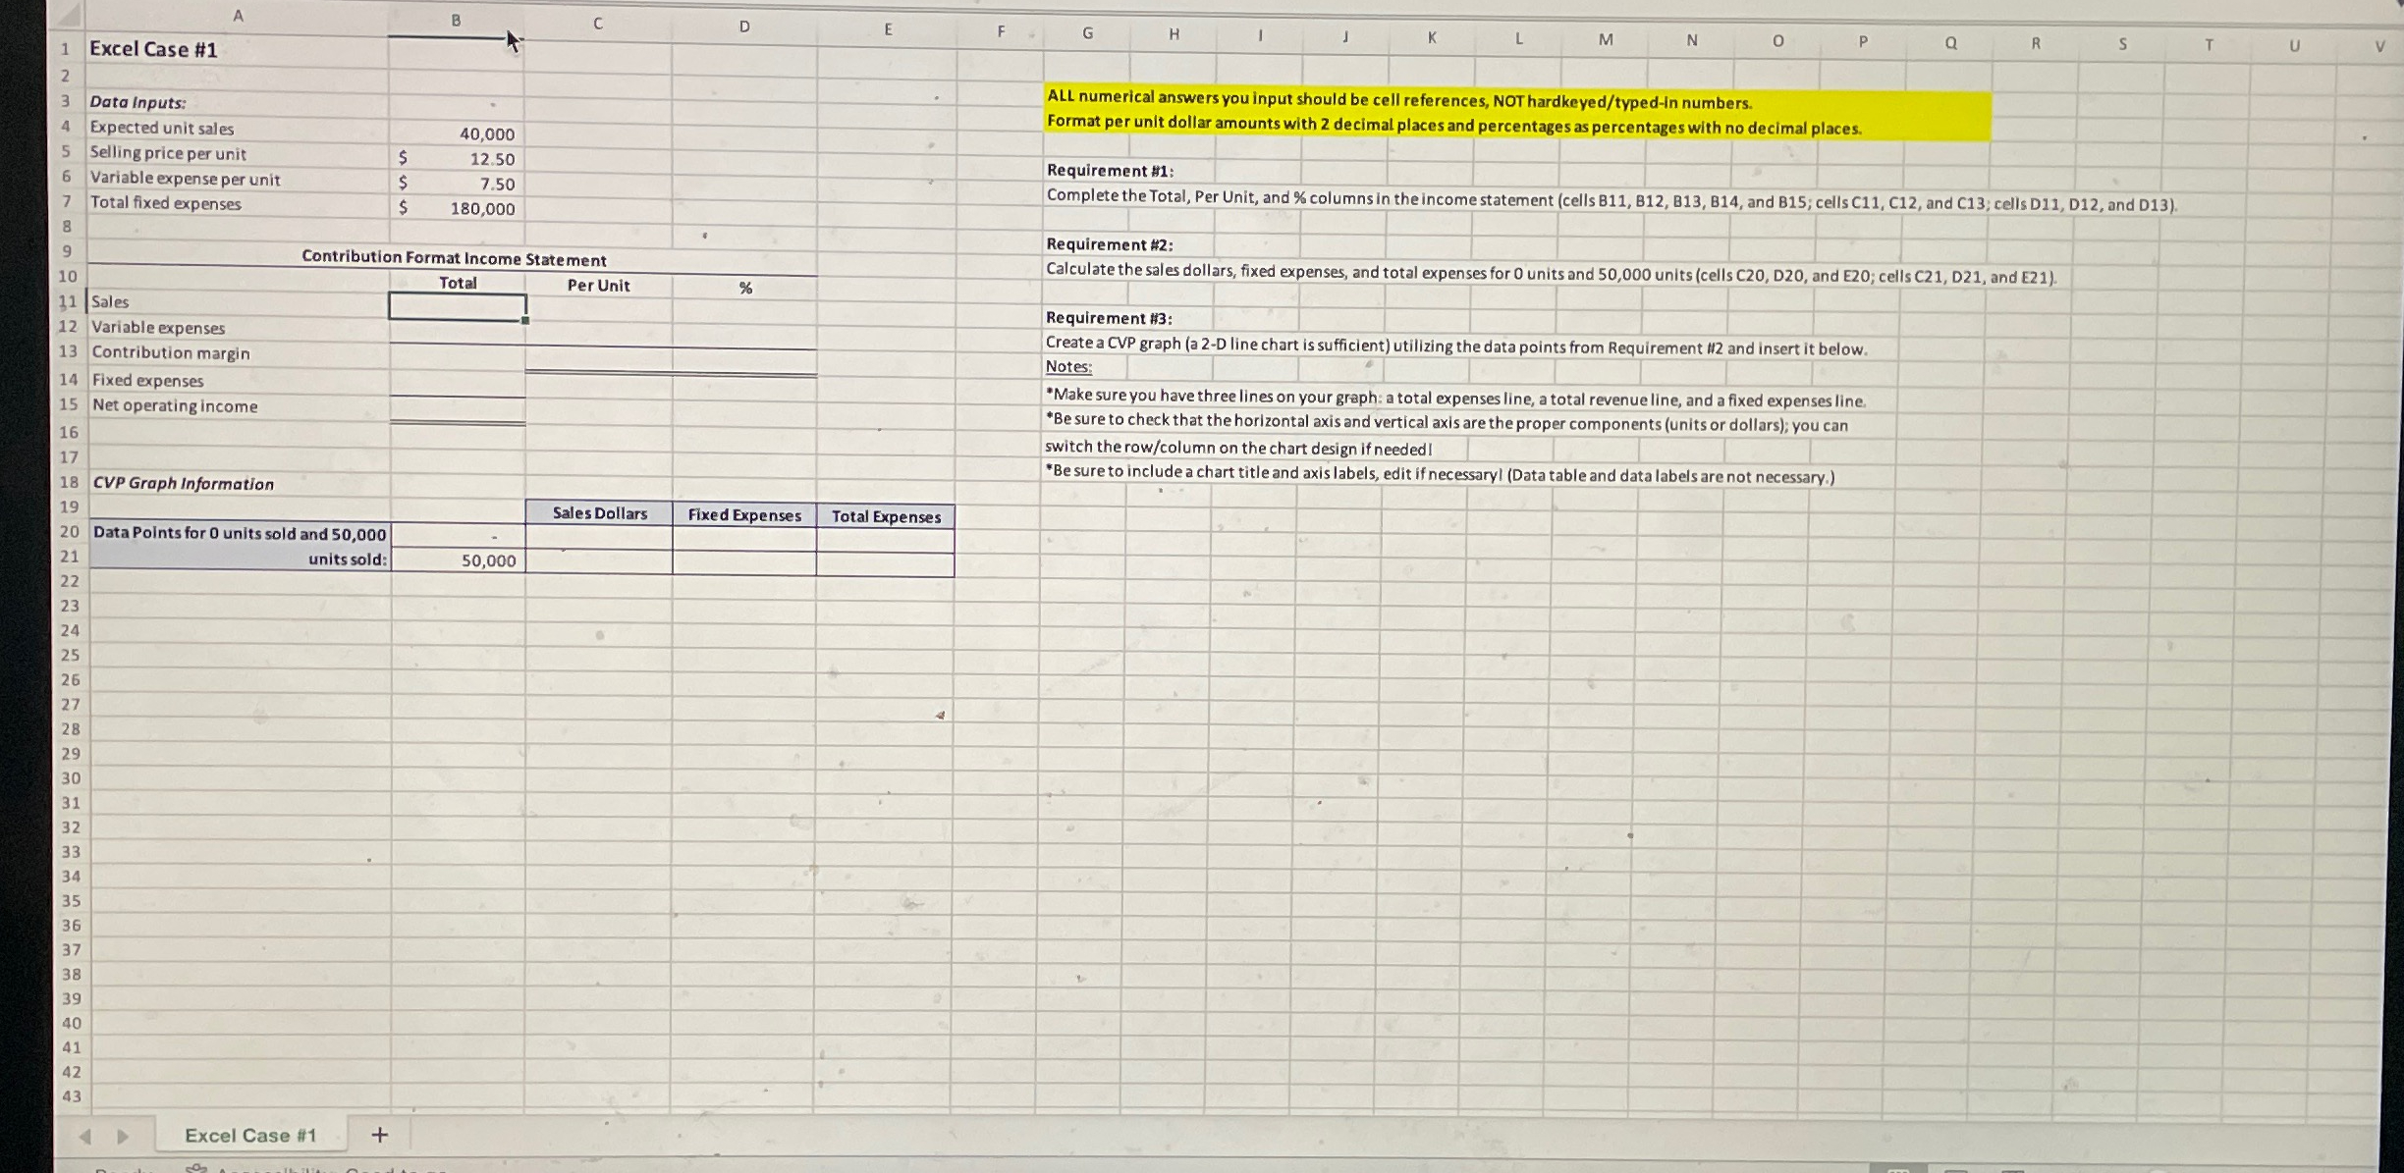
Task: Select the Excel Case #1 sheet tab
Action: (249, 1135)
